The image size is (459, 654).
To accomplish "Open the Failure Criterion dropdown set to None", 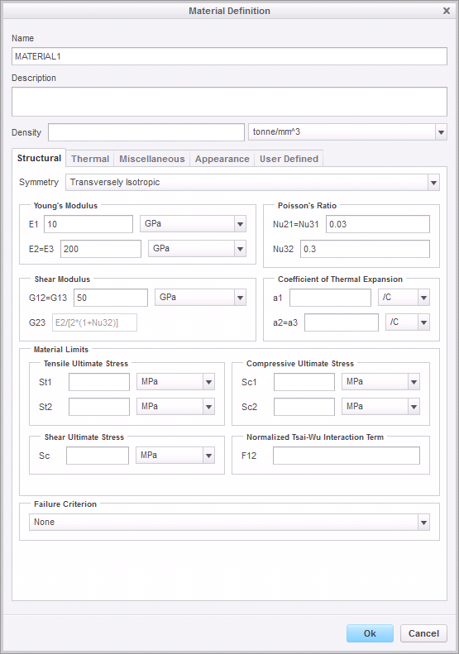I will pyautogui.click(x=229, y=523).
